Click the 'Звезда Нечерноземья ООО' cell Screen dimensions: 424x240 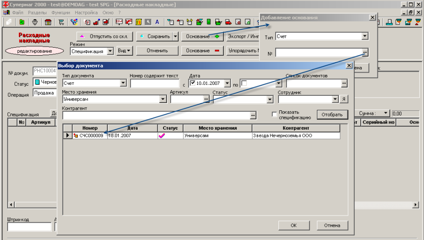pos(296,135)
